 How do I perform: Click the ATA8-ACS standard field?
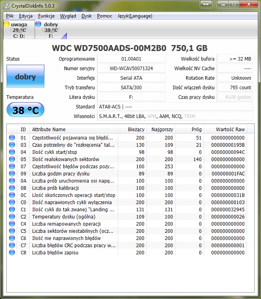pyautogui.click(x=175, y=106)
